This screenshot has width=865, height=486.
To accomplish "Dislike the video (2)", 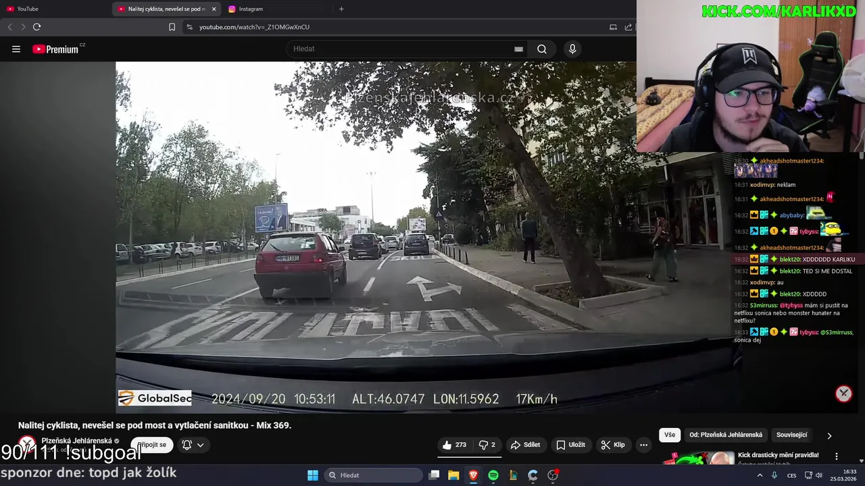I will point(487,445).
